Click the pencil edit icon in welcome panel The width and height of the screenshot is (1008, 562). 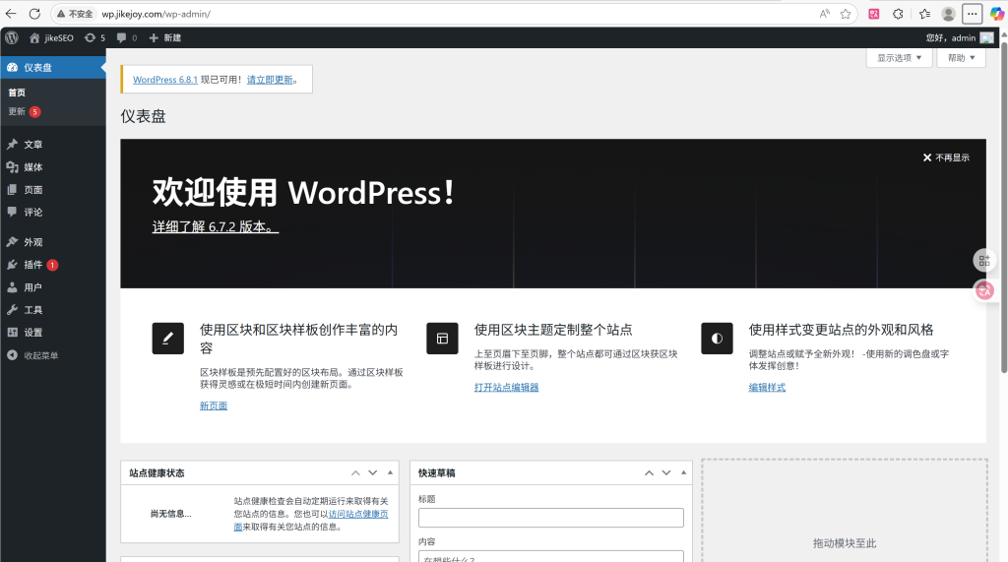(167, 339)
